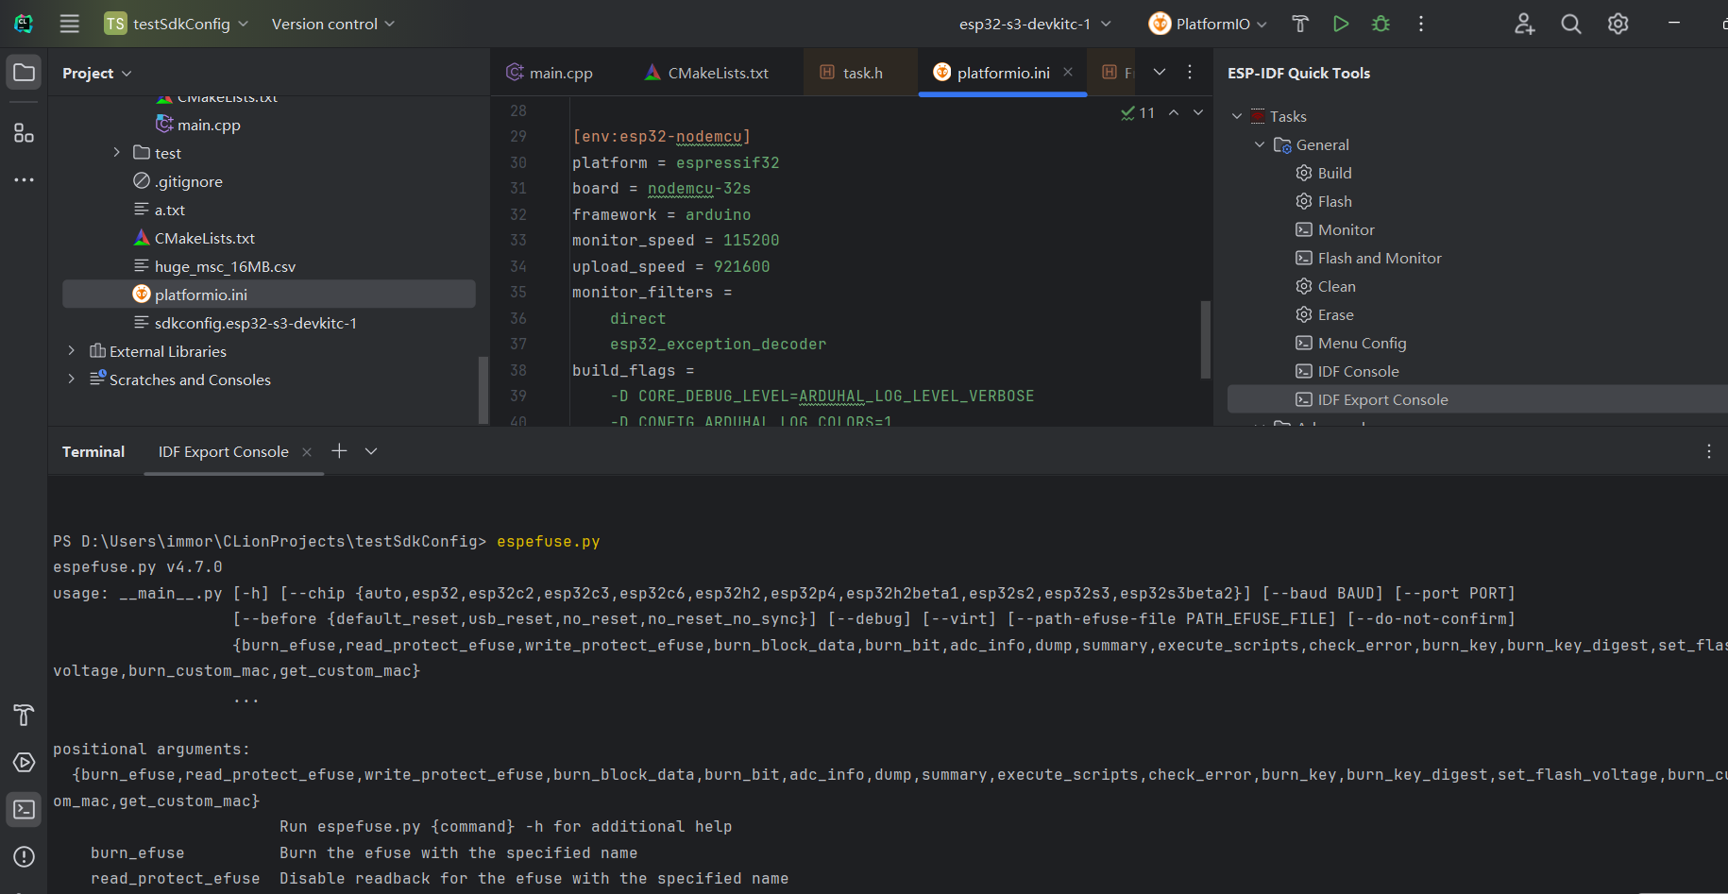Open the IDF Console task
This screenshot has height=894, width=1728.
coord(1347,371)
